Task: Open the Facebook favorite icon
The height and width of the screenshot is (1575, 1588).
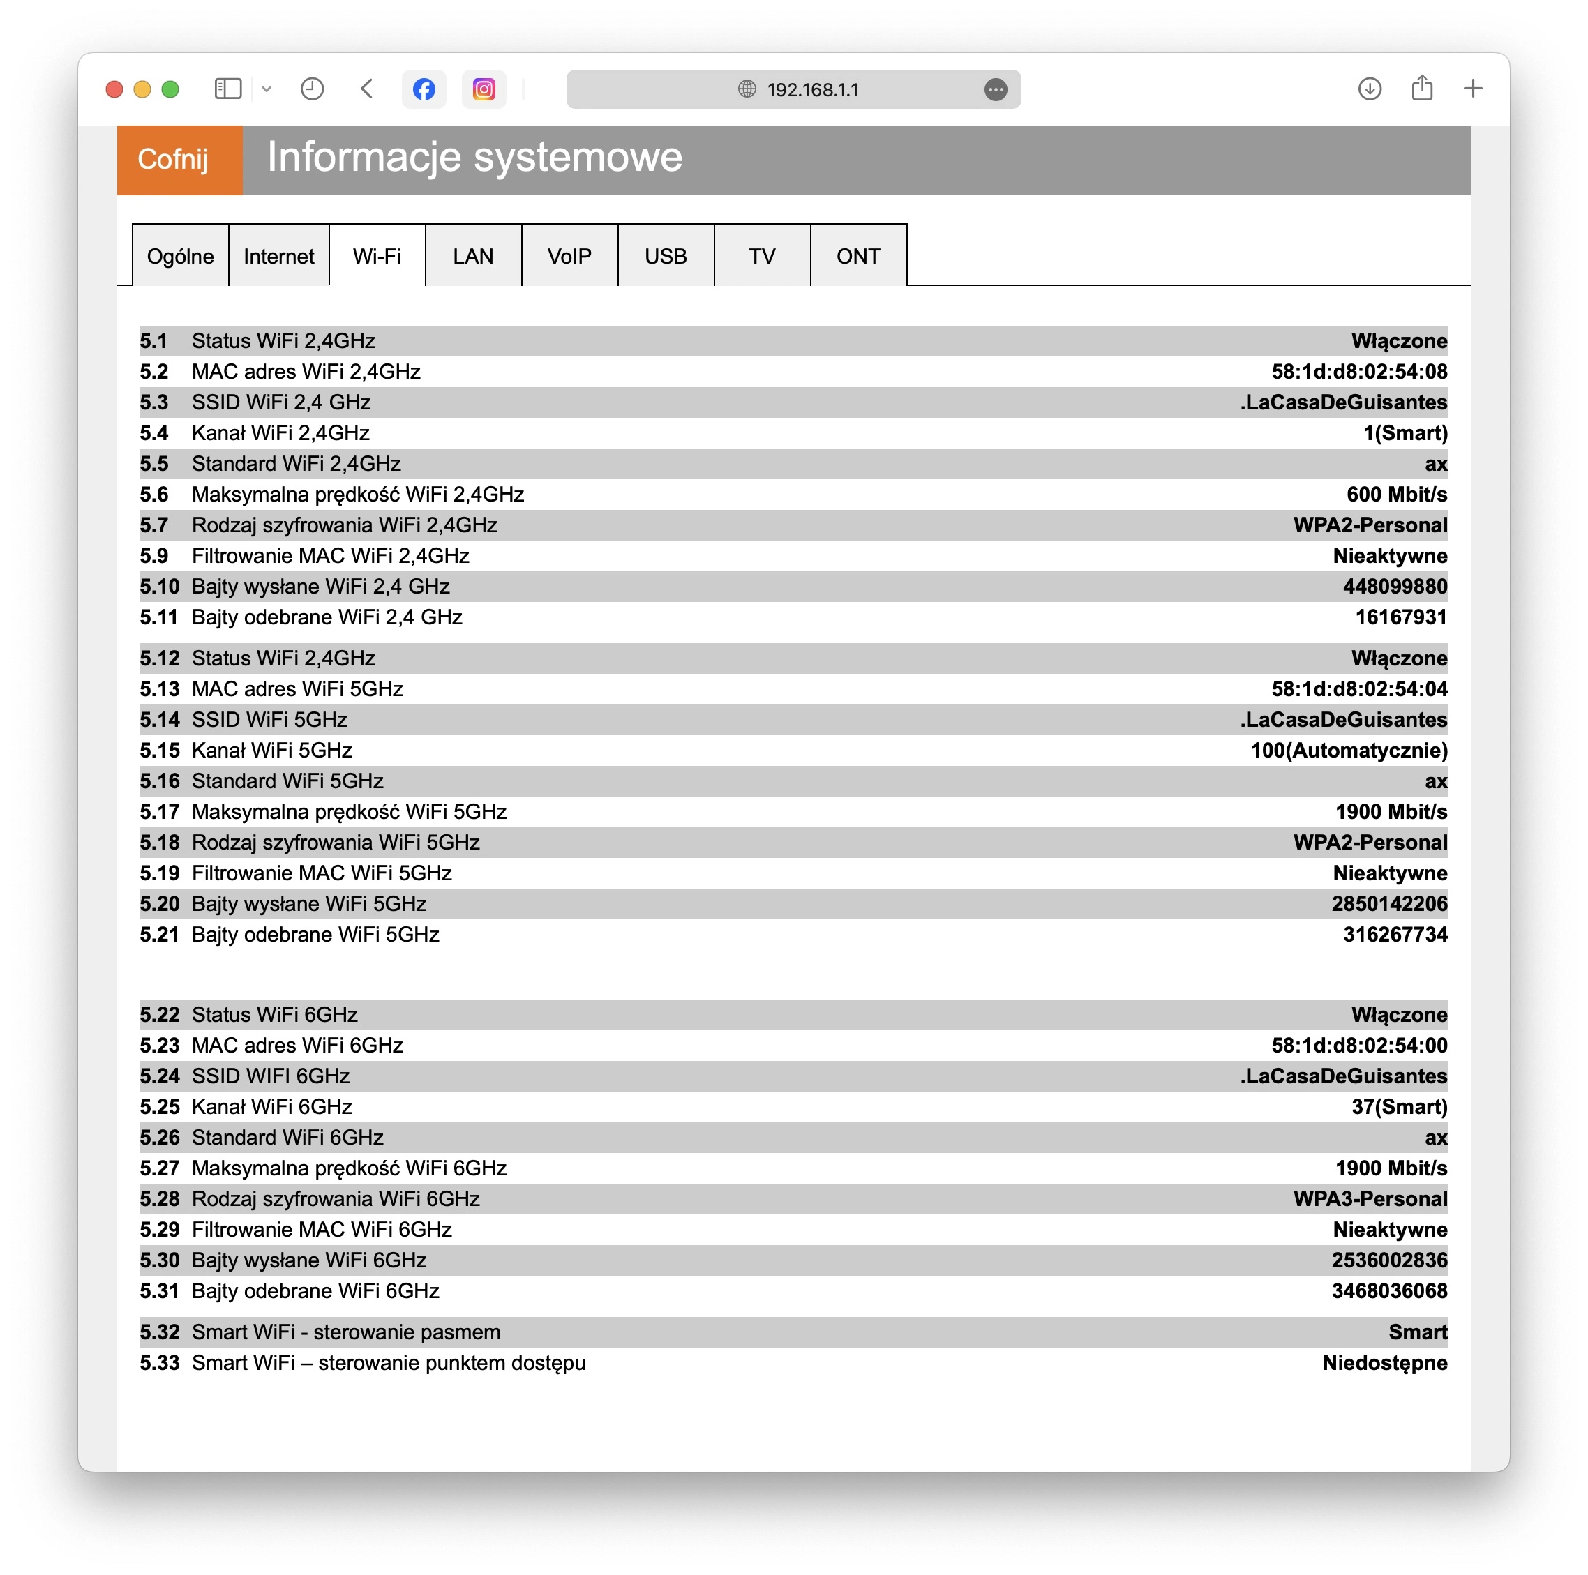Action: click(424, 89)
